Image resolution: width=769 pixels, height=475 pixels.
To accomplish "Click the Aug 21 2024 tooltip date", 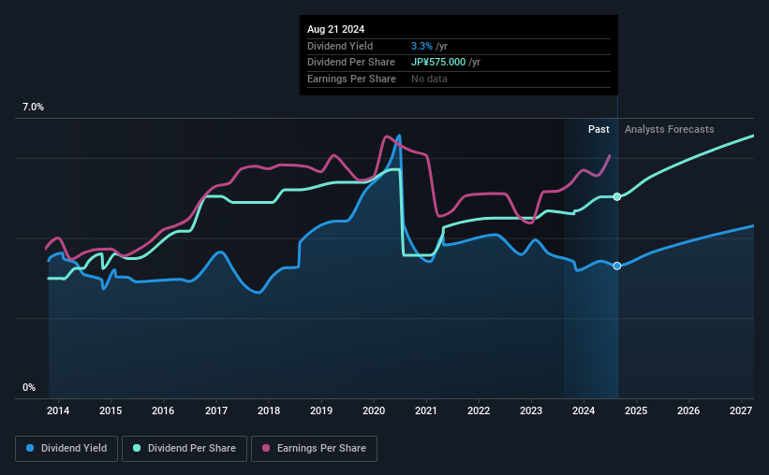I will point(336,29).
